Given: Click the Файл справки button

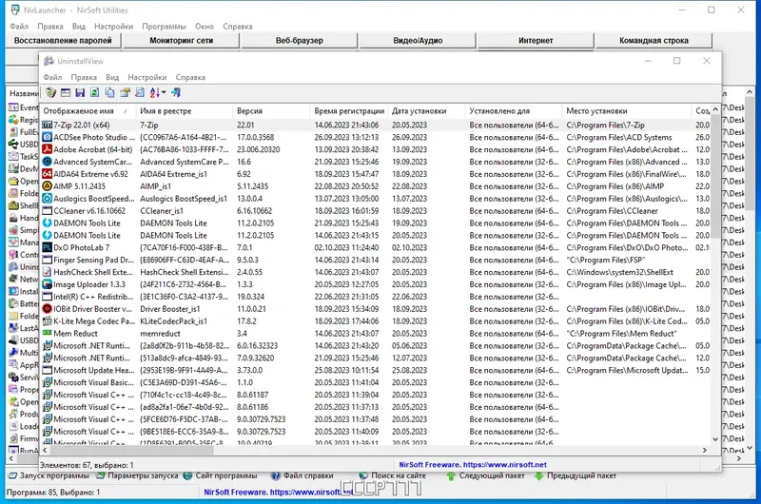Looking at the screenshot, I should [302, 475].
